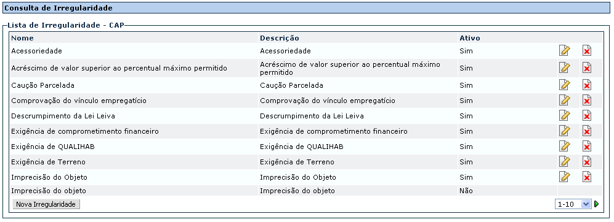Image resolution: width=614 pixels, height=222 pixels.
Task: Edit Acréscimo de valor superior row
Action: 564,68
